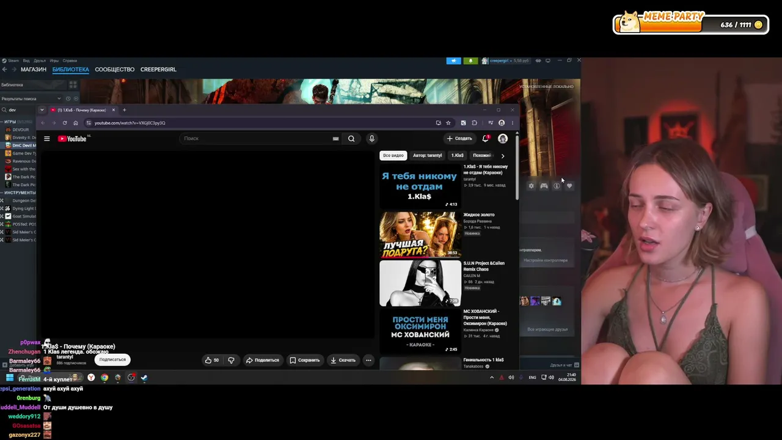
Task: Open the Жидкое золото video thumbnail
Action: tap(420, 234)
